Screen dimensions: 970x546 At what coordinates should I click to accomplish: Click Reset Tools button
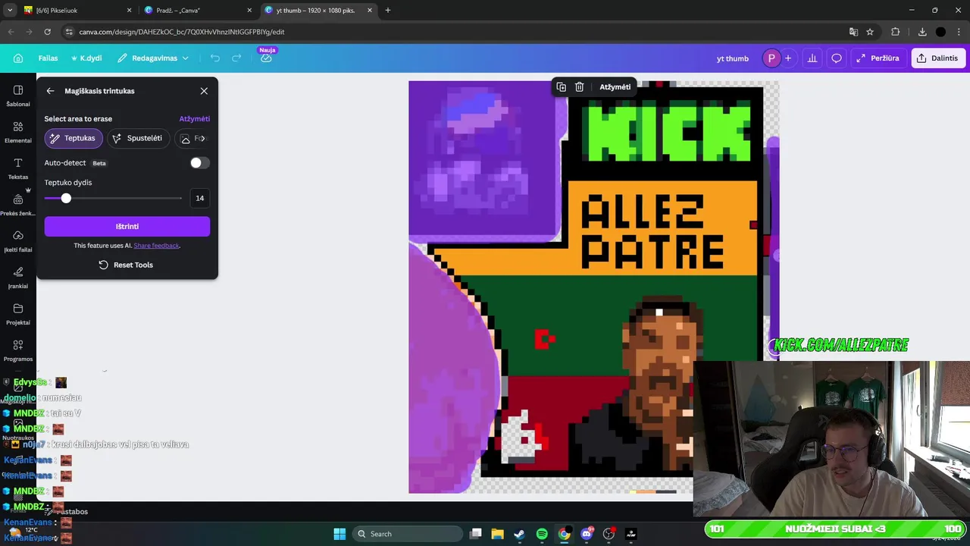point(126,265)
